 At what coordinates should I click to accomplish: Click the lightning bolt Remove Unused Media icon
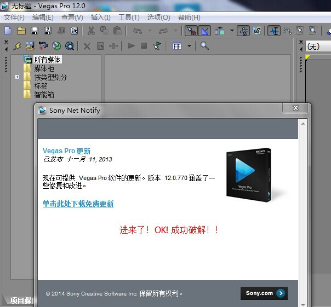(17, 46)
